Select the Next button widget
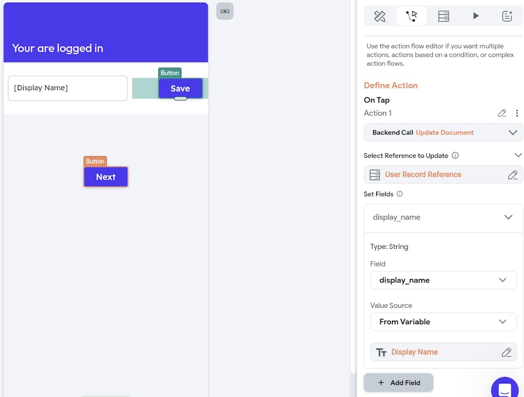The image size is (524, 397). [105, 177]
